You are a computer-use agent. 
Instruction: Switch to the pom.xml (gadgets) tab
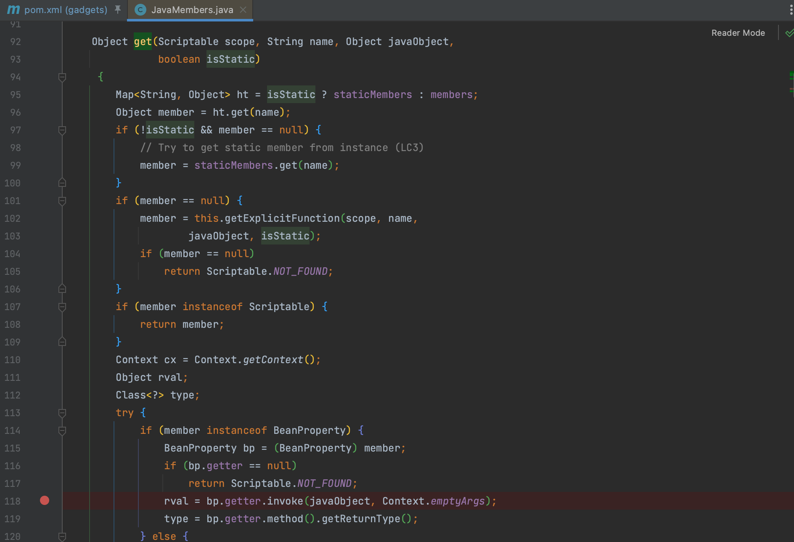pos(66,10)
